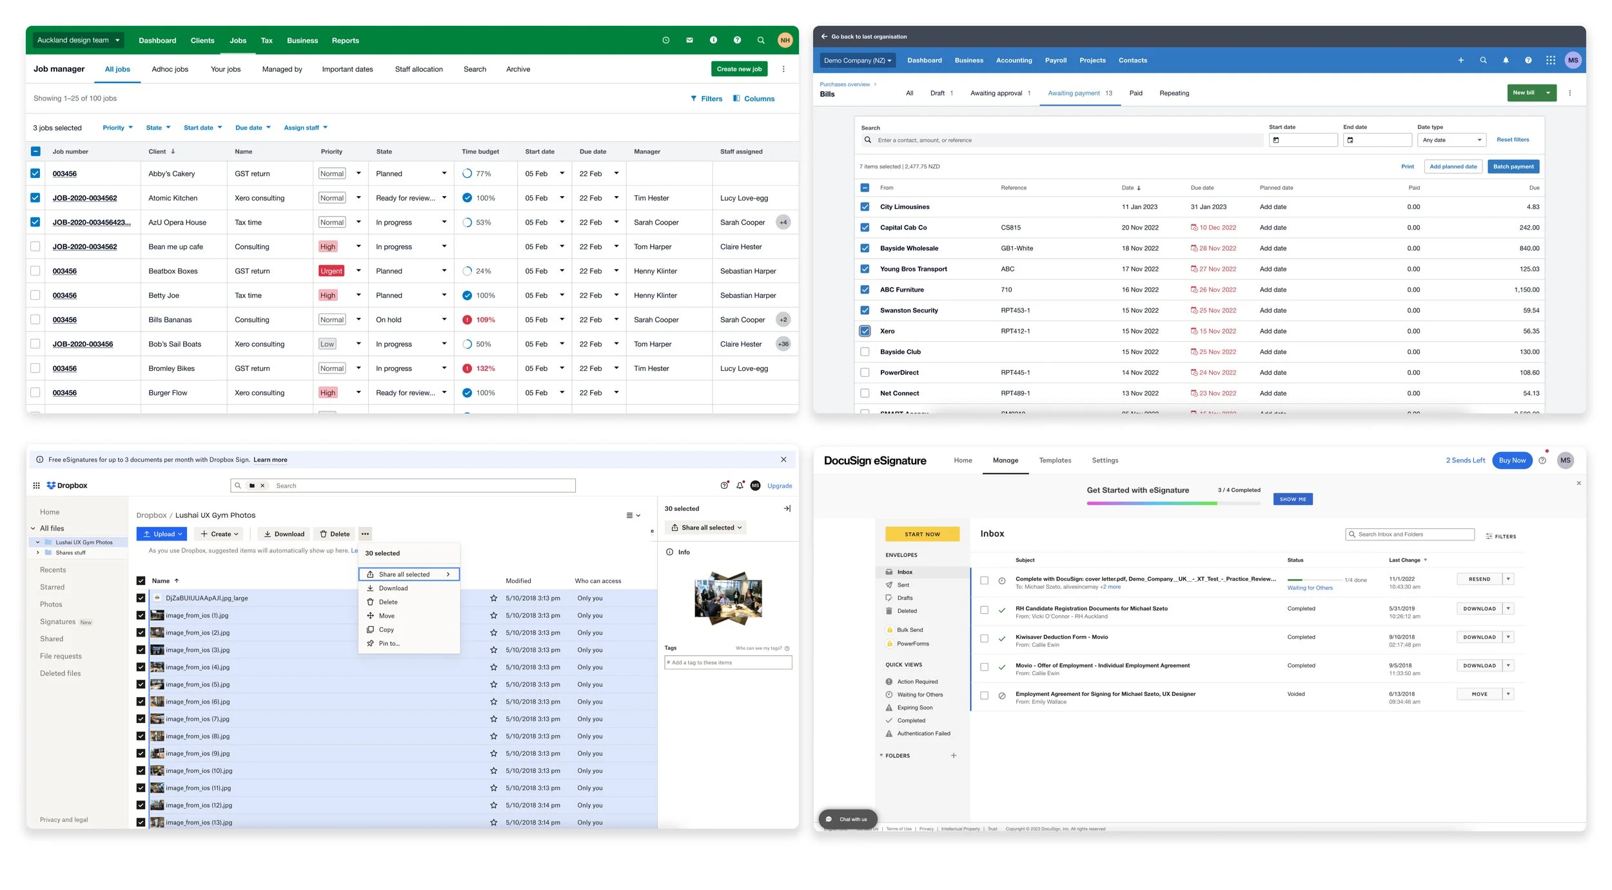Expand the Any date type dropdown
Screen dimensions: 1612x890
pyautogui.click(x=1451, y=140)
